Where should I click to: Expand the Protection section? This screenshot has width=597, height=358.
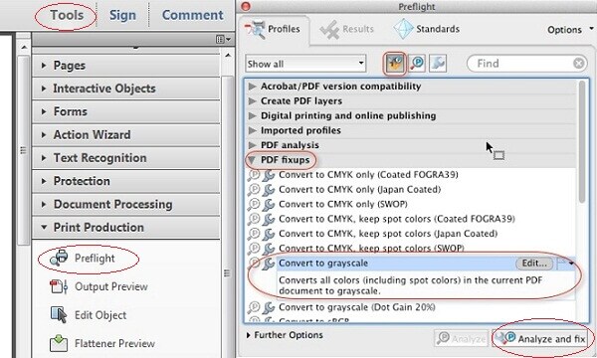[126, 181]
